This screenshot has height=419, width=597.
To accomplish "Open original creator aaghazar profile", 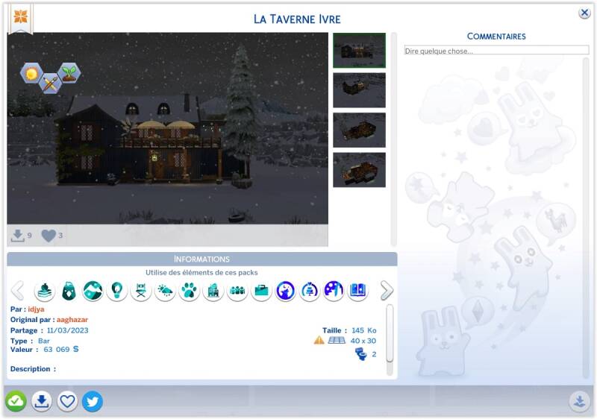I will pos(72,320).
